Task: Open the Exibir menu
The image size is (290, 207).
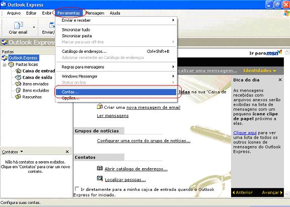Action: (x=47, y=13)
